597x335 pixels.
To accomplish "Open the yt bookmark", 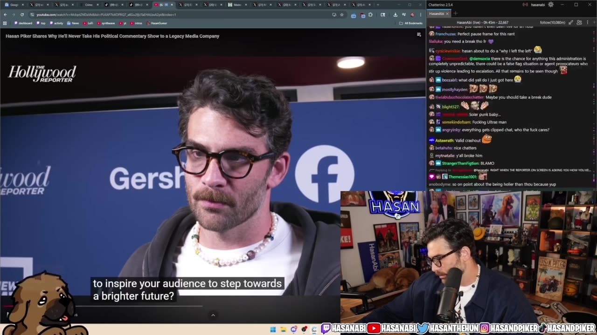I will point(123,23).
